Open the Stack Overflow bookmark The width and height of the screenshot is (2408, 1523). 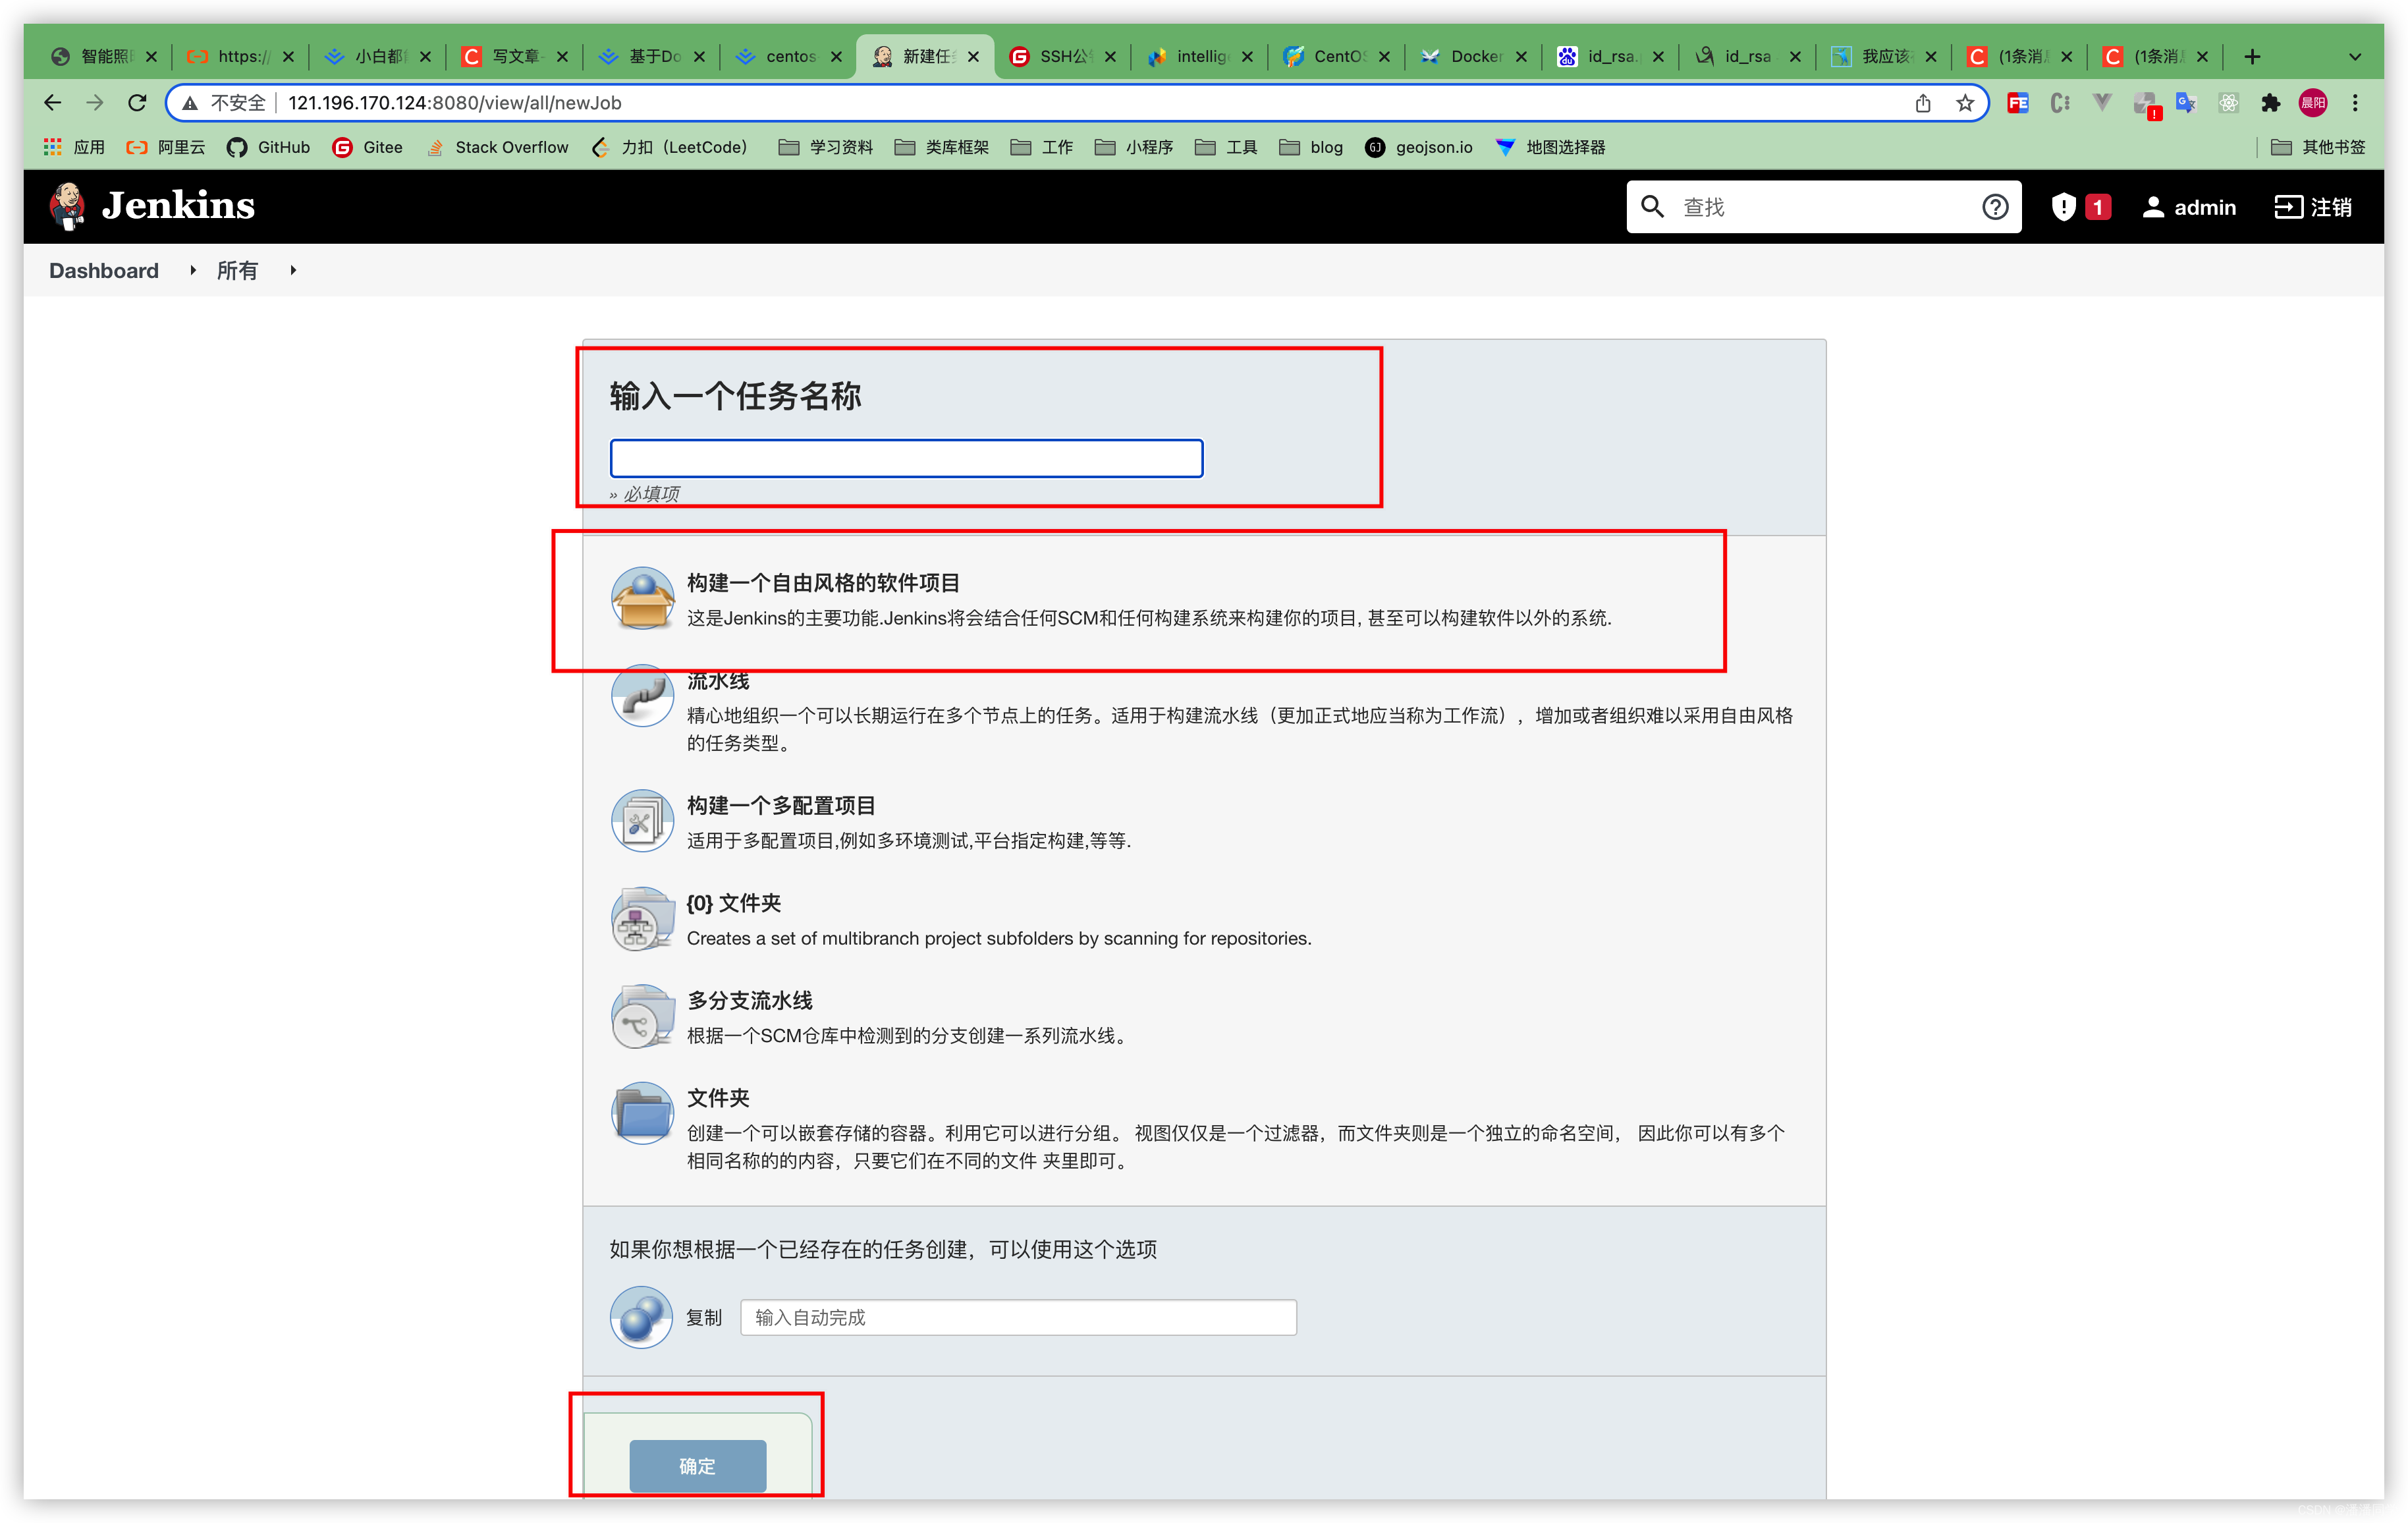[x=497, y=147]
